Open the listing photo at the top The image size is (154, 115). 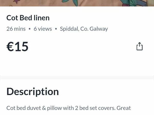[x=77, y=3]
